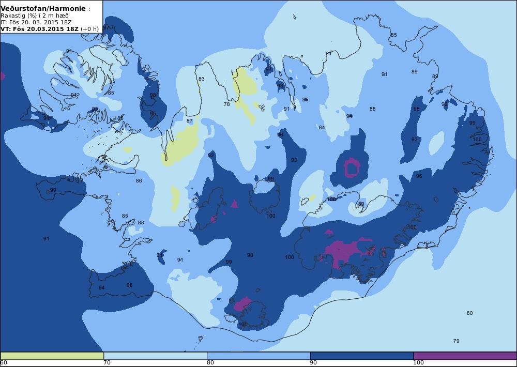Image resolution: width=517 pixels, height=367 pixels.
Task: Click the legend scale label '90'
Action: pyautogui.click(x=314, y=363)
